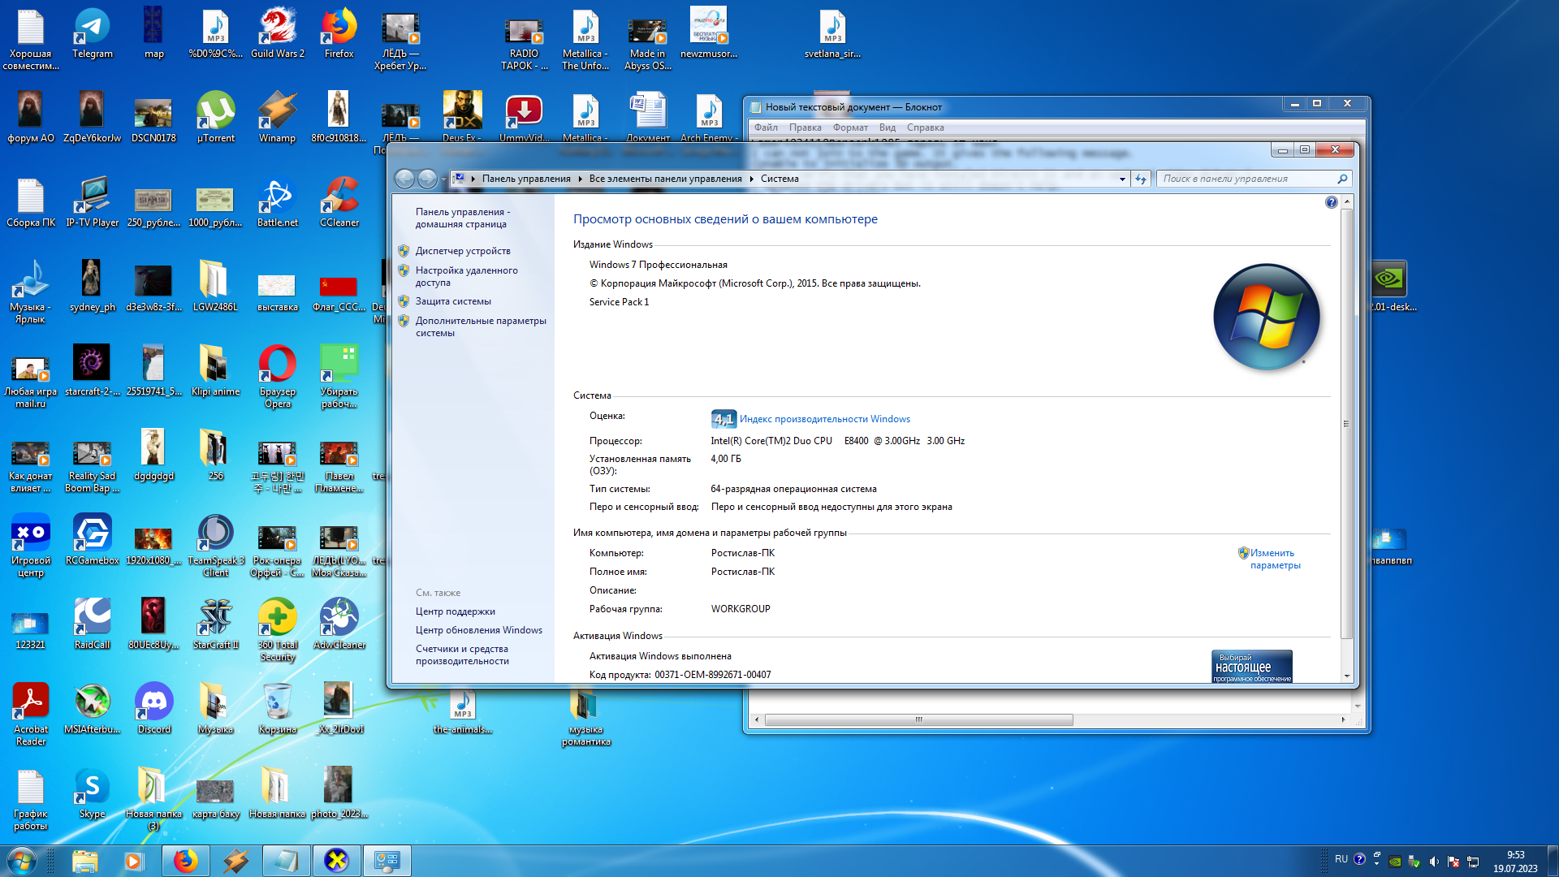Screen dimensions: 1559x877
Task: Select the StarCraft II desktop icon
Action: pyautogui.click(x=216, y=624)
